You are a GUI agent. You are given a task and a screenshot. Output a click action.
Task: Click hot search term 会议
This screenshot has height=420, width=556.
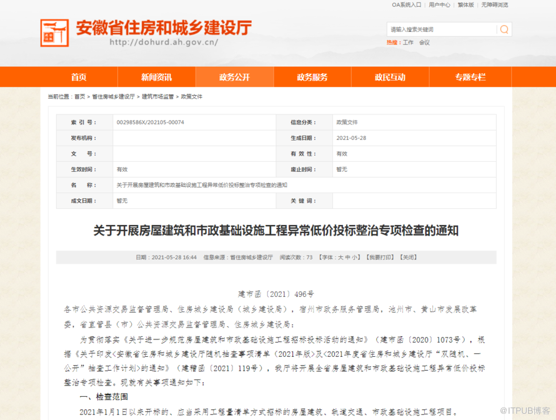[424, 42]
